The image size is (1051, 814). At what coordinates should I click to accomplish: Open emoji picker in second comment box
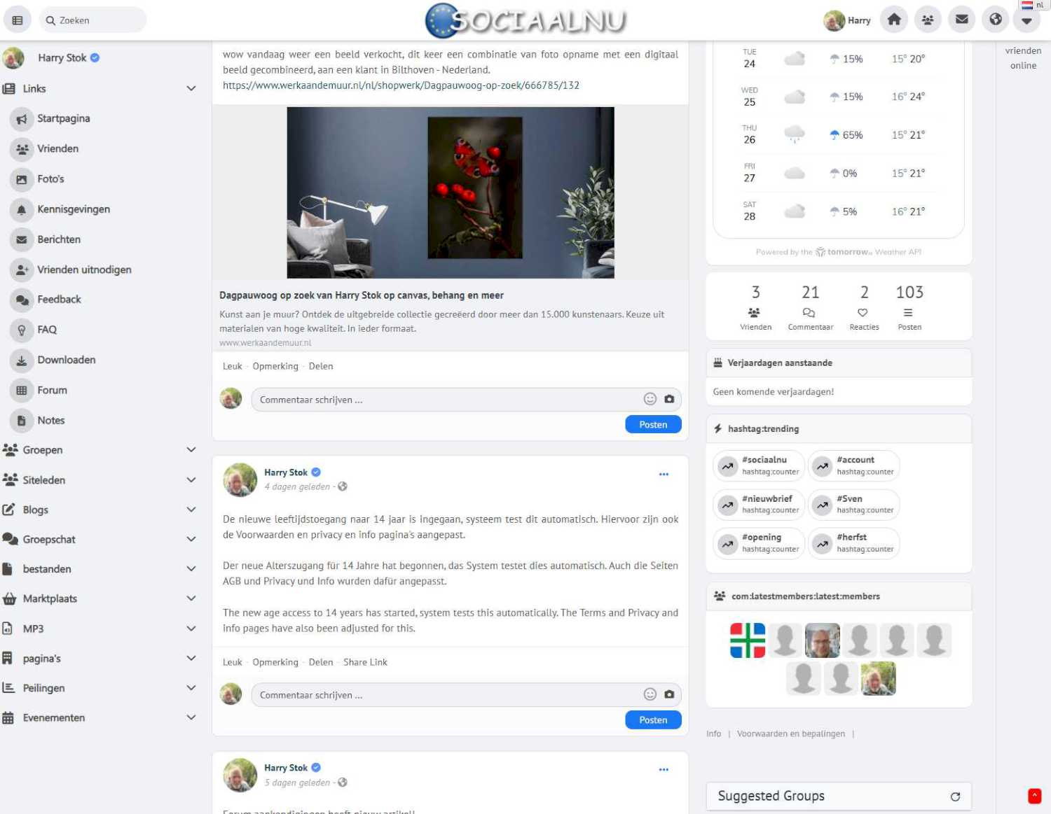650,694
